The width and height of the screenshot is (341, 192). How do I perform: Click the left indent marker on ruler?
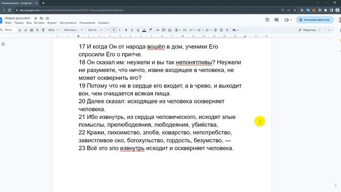pyautogui.click(x=78, y=36)
